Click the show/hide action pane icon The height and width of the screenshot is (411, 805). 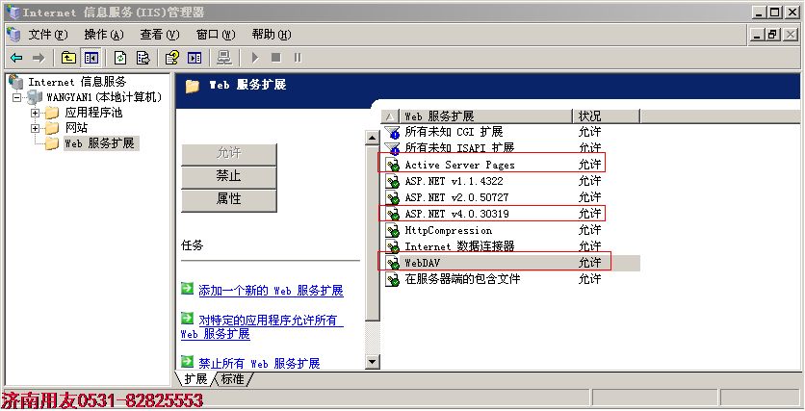[x=195, y=58]
